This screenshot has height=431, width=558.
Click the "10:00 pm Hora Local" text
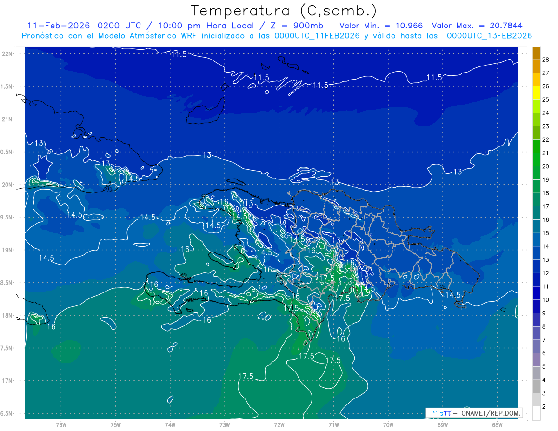click(x=203, y=26)
